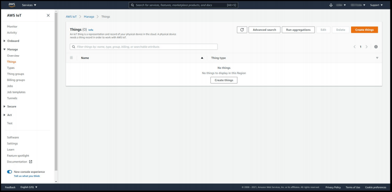The width and height of the screenshot is (392, 192).
Task: Open Test in sidebar
Action: click(10, 123)
